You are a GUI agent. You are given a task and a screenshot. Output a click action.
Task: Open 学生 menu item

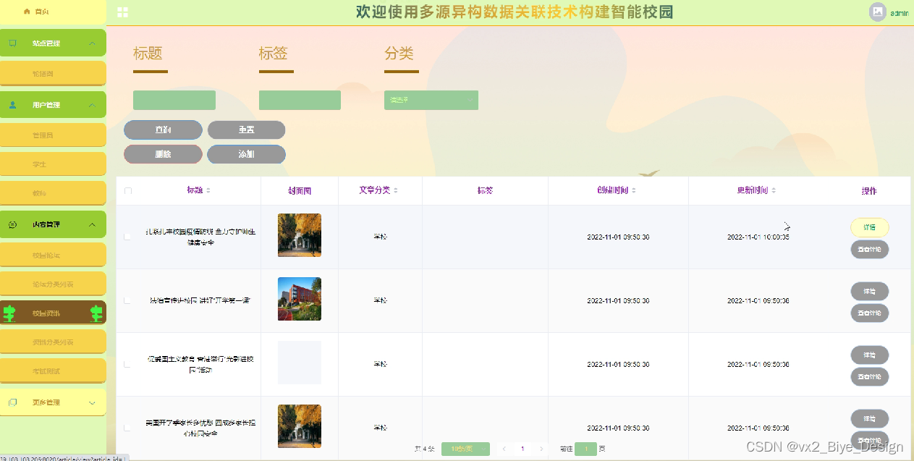click(x=53, y=164)
